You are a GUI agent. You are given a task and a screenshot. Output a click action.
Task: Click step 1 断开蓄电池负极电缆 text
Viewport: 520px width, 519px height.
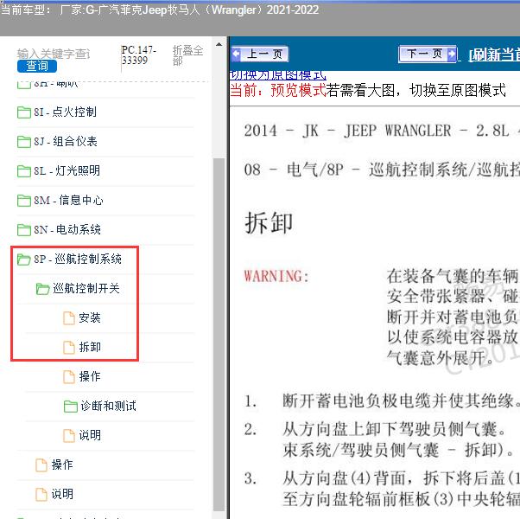click(402, 400)
